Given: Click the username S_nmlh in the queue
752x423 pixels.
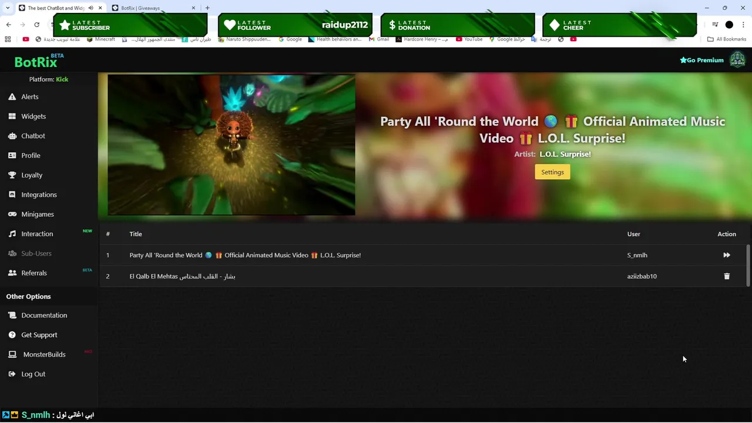Looking at the screenshot, I should tap(637, 255).
